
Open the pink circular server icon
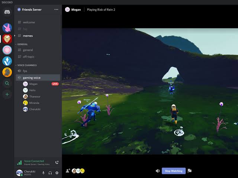[x=7, y=50]
